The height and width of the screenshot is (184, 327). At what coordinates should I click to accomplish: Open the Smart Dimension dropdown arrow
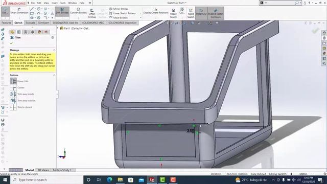pyautogui.click(x=19, y=18)
